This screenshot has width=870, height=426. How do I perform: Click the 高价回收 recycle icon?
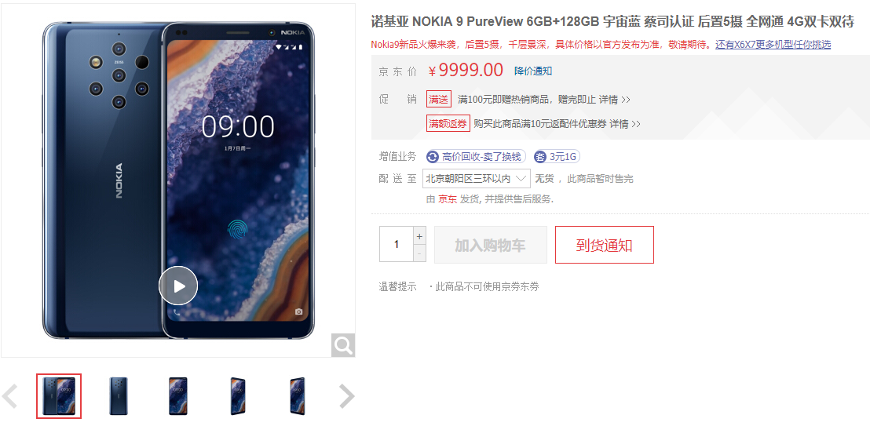pos(432,157)
